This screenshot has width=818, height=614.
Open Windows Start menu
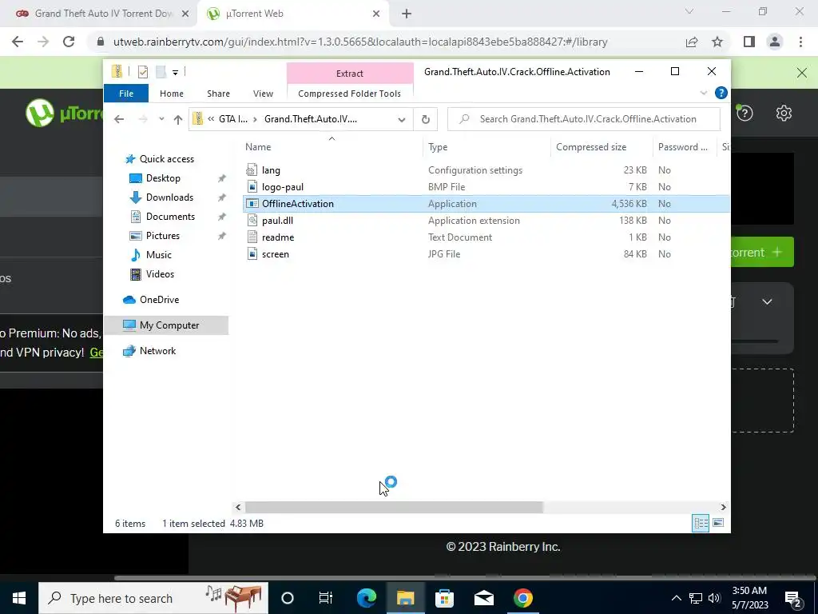coord(19,598)
